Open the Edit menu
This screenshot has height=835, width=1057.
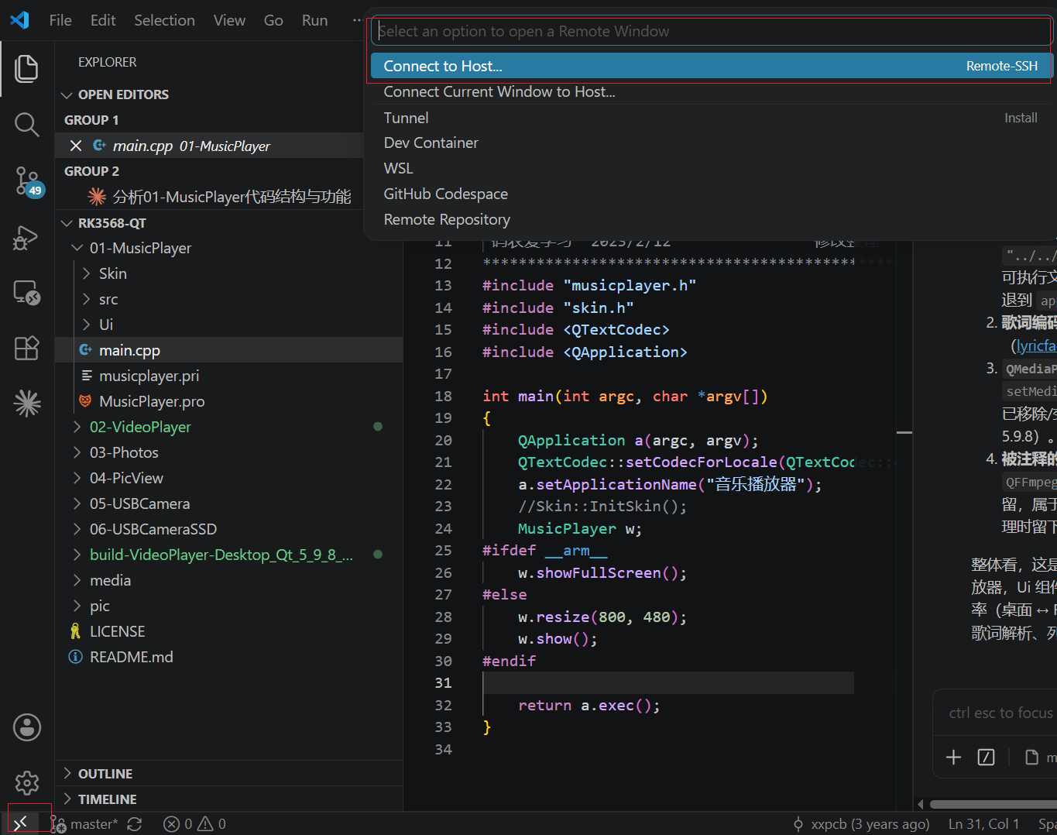point(103,20)
